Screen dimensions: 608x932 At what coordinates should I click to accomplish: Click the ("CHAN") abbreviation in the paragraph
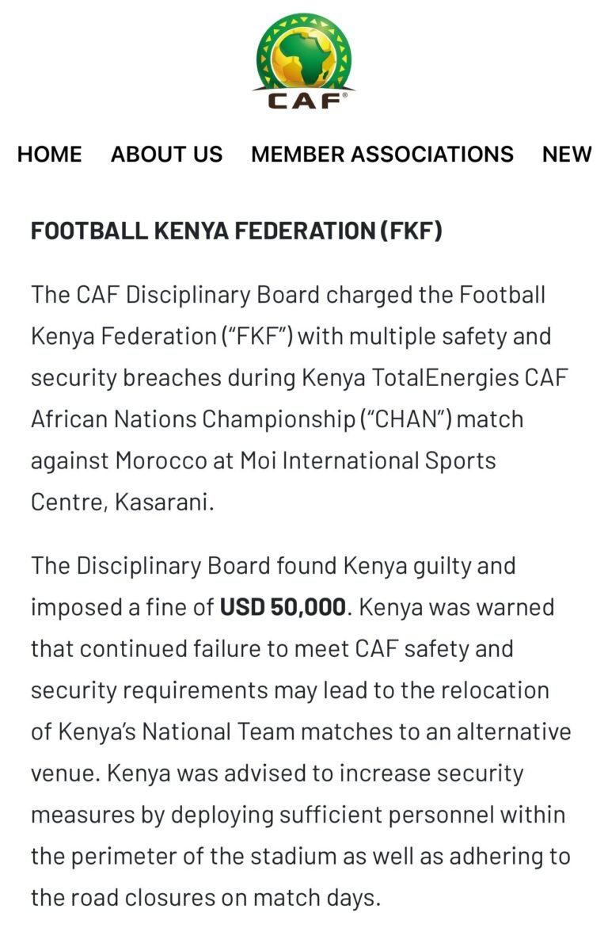pyautogui.click(x=406, y=420)
